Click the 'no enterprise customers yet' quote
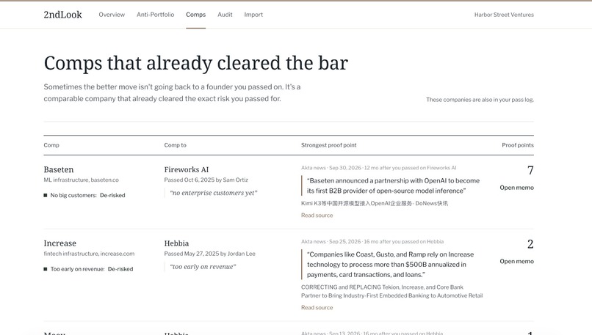The image size is (592, 335). [213, 193]
